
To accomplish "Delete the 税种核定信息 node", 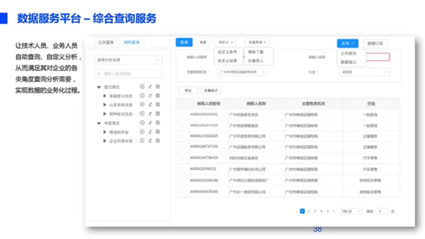I will (x=158, y=113).
